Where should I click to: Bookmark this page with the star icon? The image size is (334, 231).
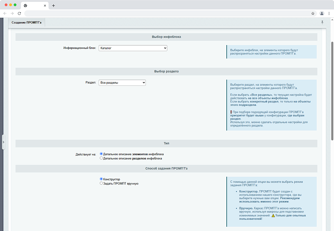[313, 13]
